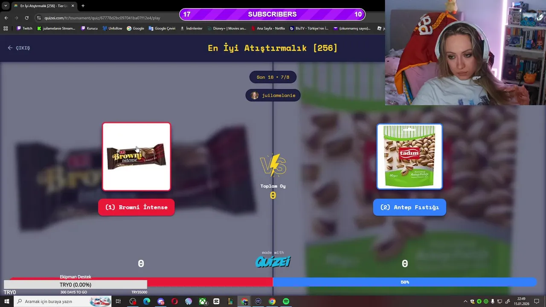546x307 pixels.
Task: Switch to the active Chrome taskbar window
Action: click(x=244, y=301)
